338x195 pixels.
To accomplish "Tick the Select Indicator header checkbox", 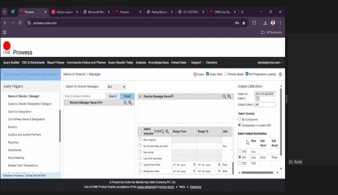I will click(x=140, y=131).
